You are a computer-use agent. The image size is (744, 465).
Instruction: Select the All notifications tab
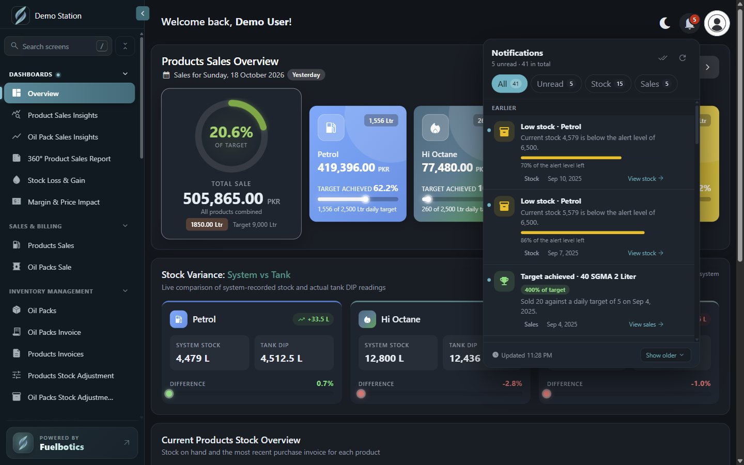(509, 84)
